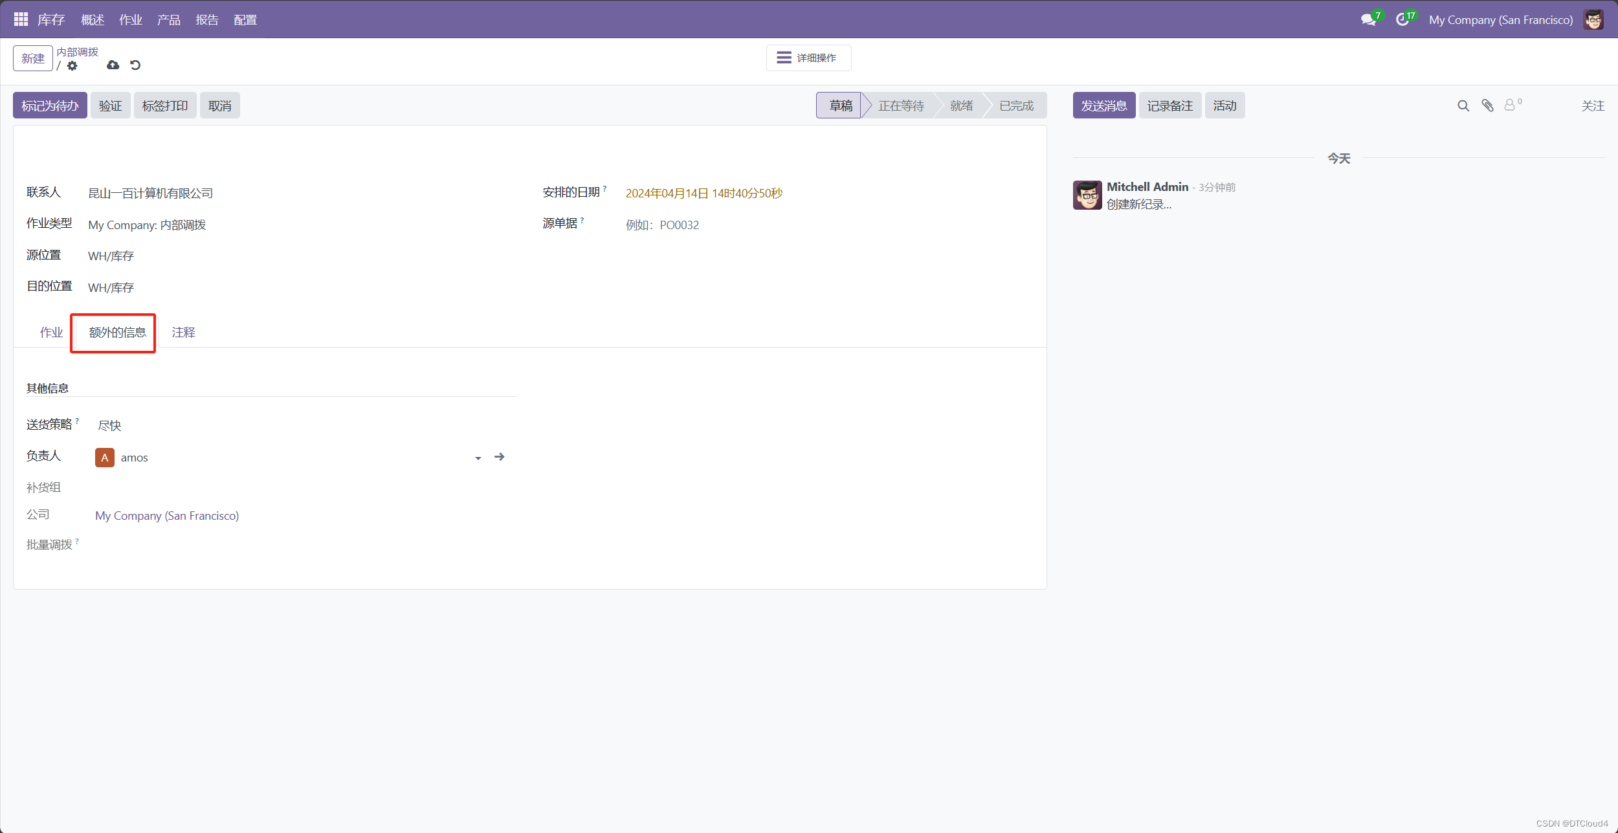
Task: Click the cloud save icon
Action: (113, 65)
